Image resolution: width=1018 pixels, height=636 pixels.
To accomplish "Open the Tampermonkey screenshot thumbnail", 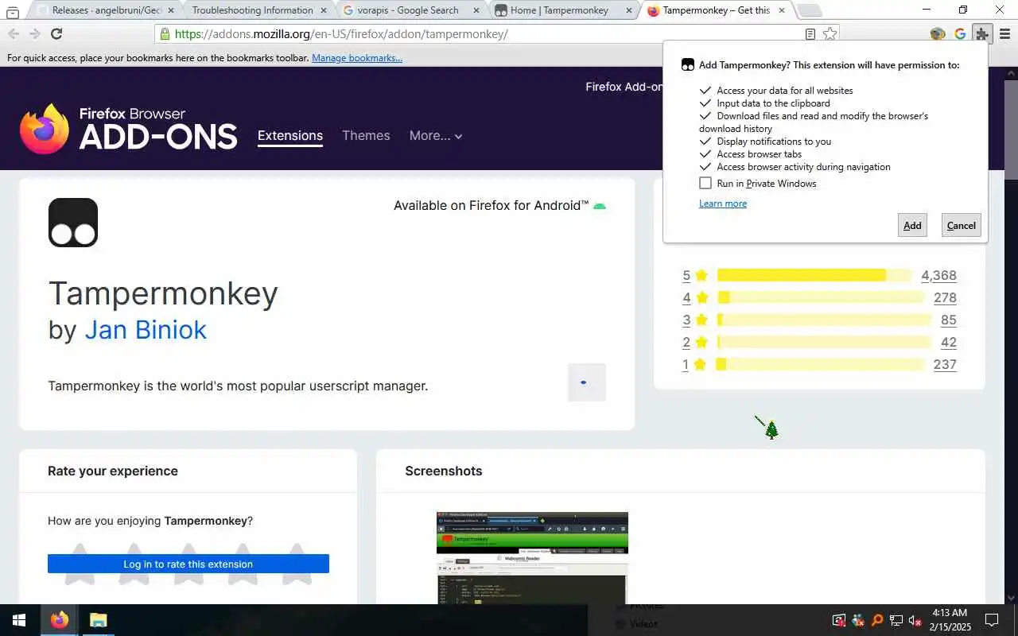I will pos(532,558).
